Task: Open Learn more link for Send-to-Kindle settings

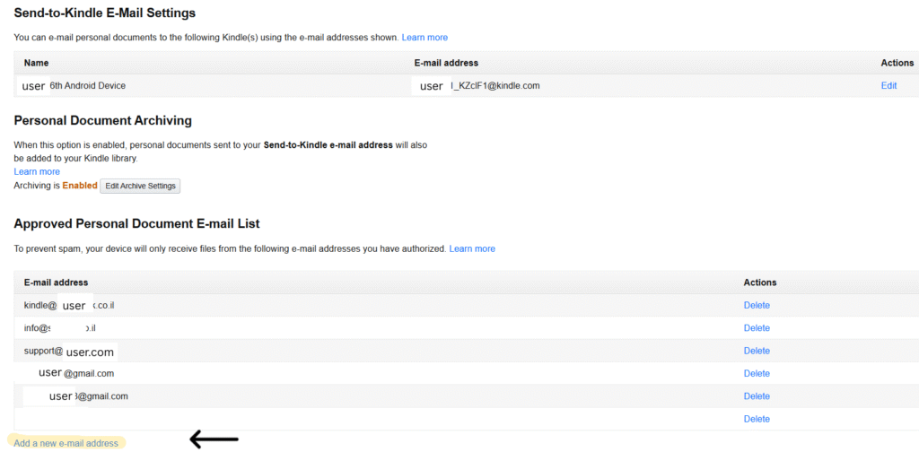Action: click(424, 38)
